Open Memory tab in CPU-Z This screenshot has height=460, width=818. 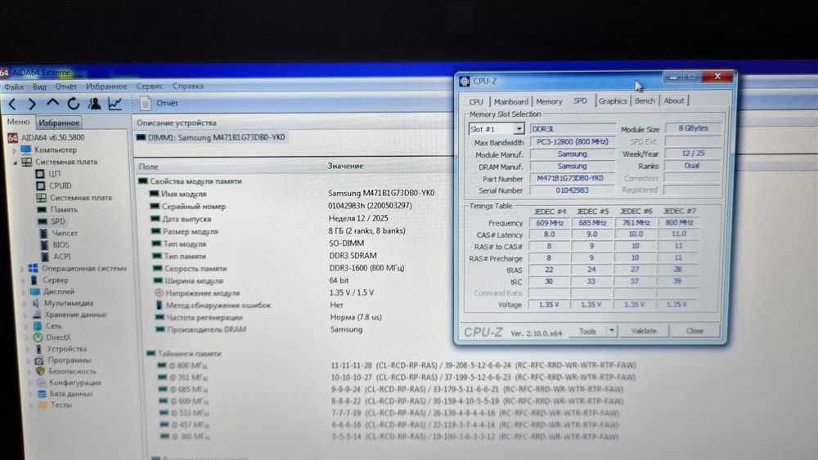click(549, 101)
